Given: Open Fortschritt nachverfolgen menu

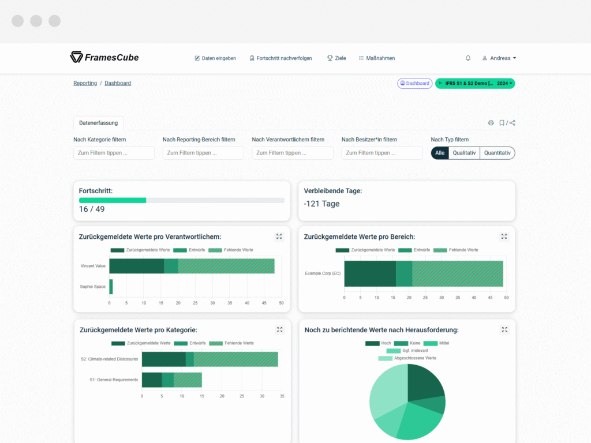Looking at the screenshot, I should click(x=281, y=58).
